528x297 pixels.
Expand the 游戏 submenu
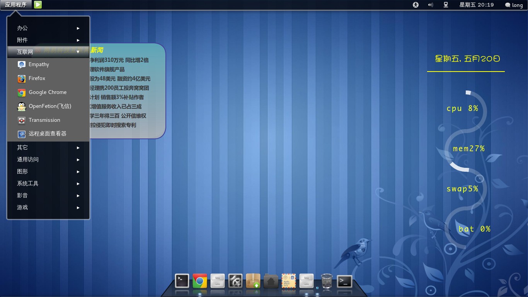pos(48,208)
